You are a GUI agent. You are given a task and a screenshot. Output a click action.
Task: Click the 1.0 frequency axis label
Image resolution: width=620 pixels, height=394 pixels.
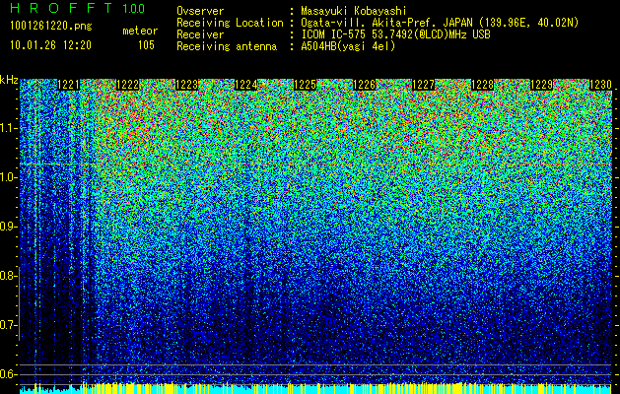pyautogui.click(x=8, y=178)
